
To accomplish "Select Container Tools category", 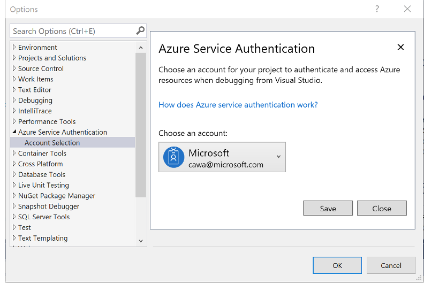I will (x=42, y=153).
